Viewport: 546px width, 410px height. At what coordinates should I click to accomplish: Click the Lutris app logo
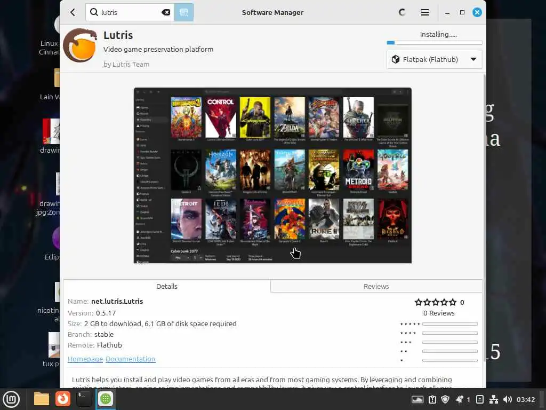80,45
